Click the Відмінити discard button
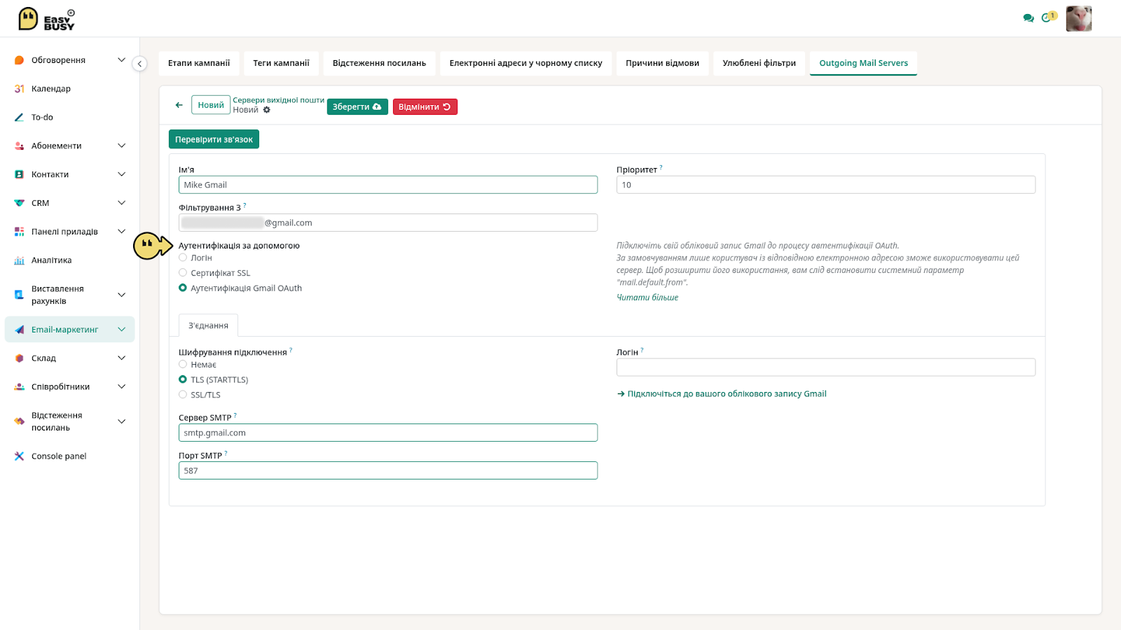This screenshot has height=630, width=1121. pos(425,107)
